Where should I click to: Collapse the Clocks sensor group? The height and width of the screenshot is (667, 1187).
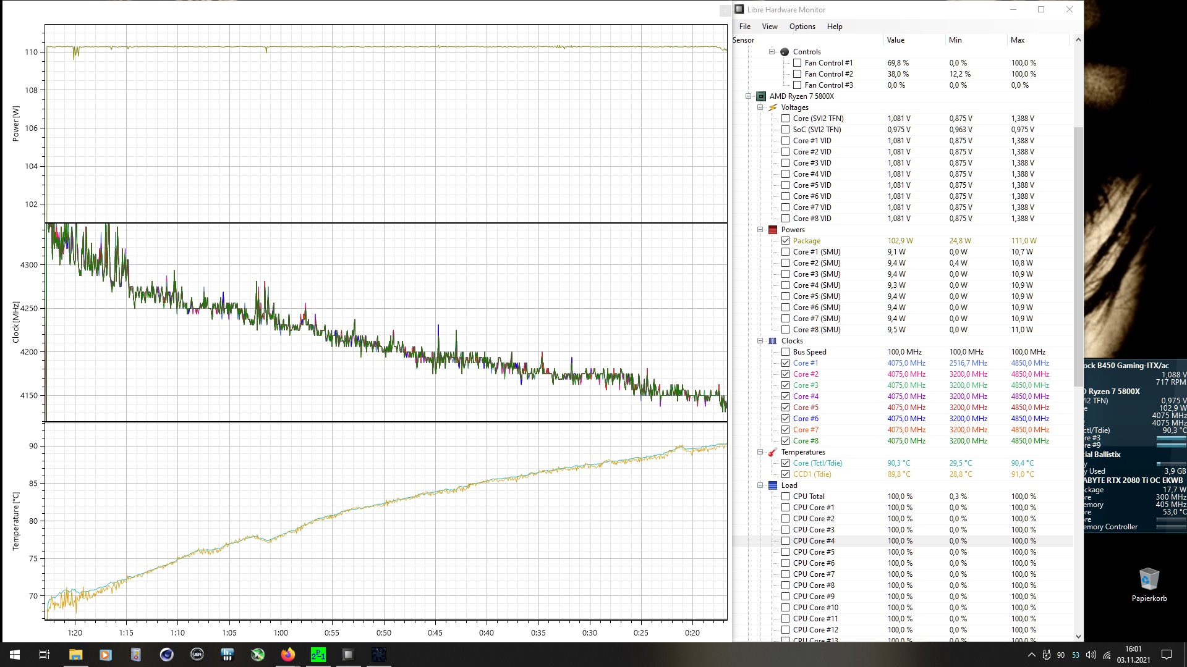(760, 341)
